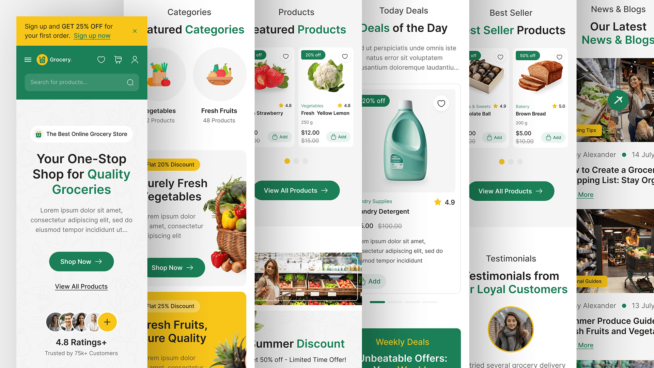
Task: Click the wishlist heart icon in header
Action: coord(101,60)
